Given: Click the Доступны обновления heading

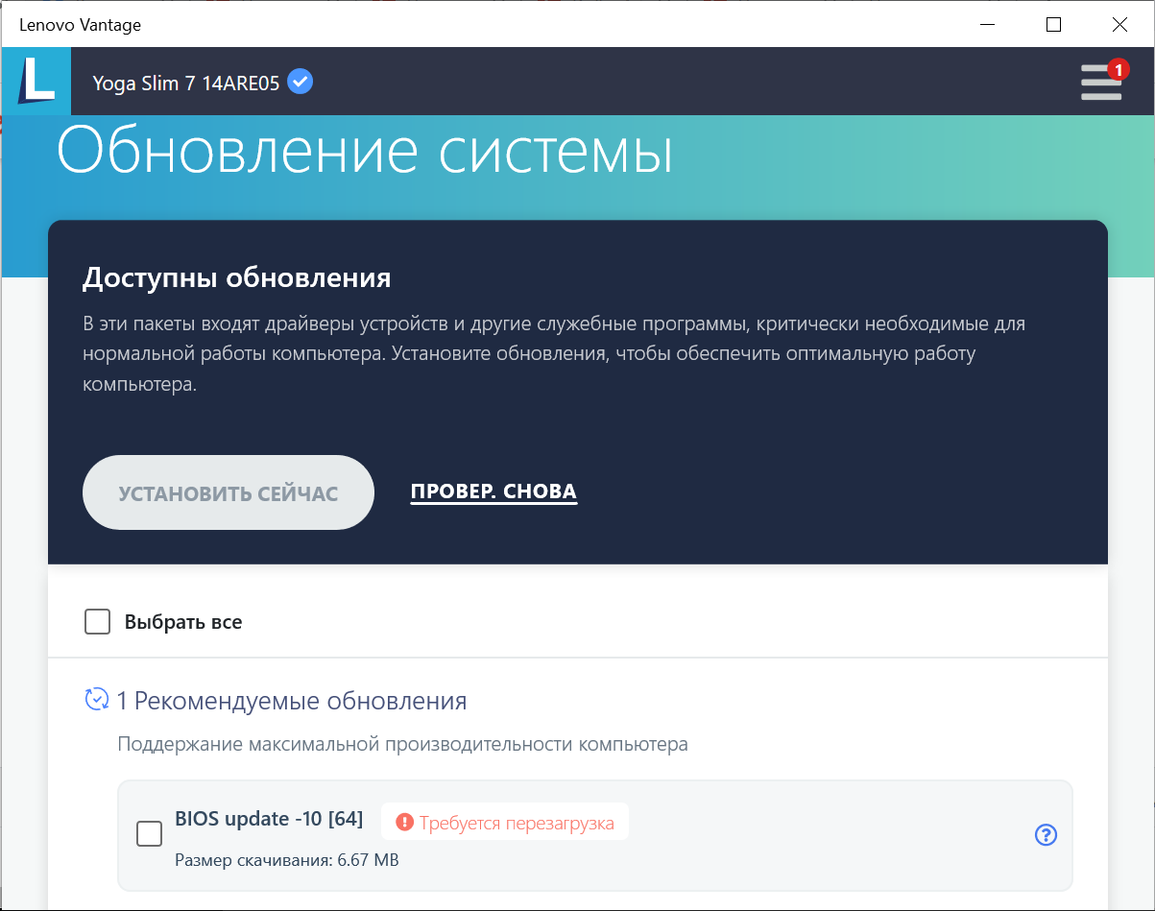Looking at the screenshot, I should pyautogui.click(x=237, y=278).
